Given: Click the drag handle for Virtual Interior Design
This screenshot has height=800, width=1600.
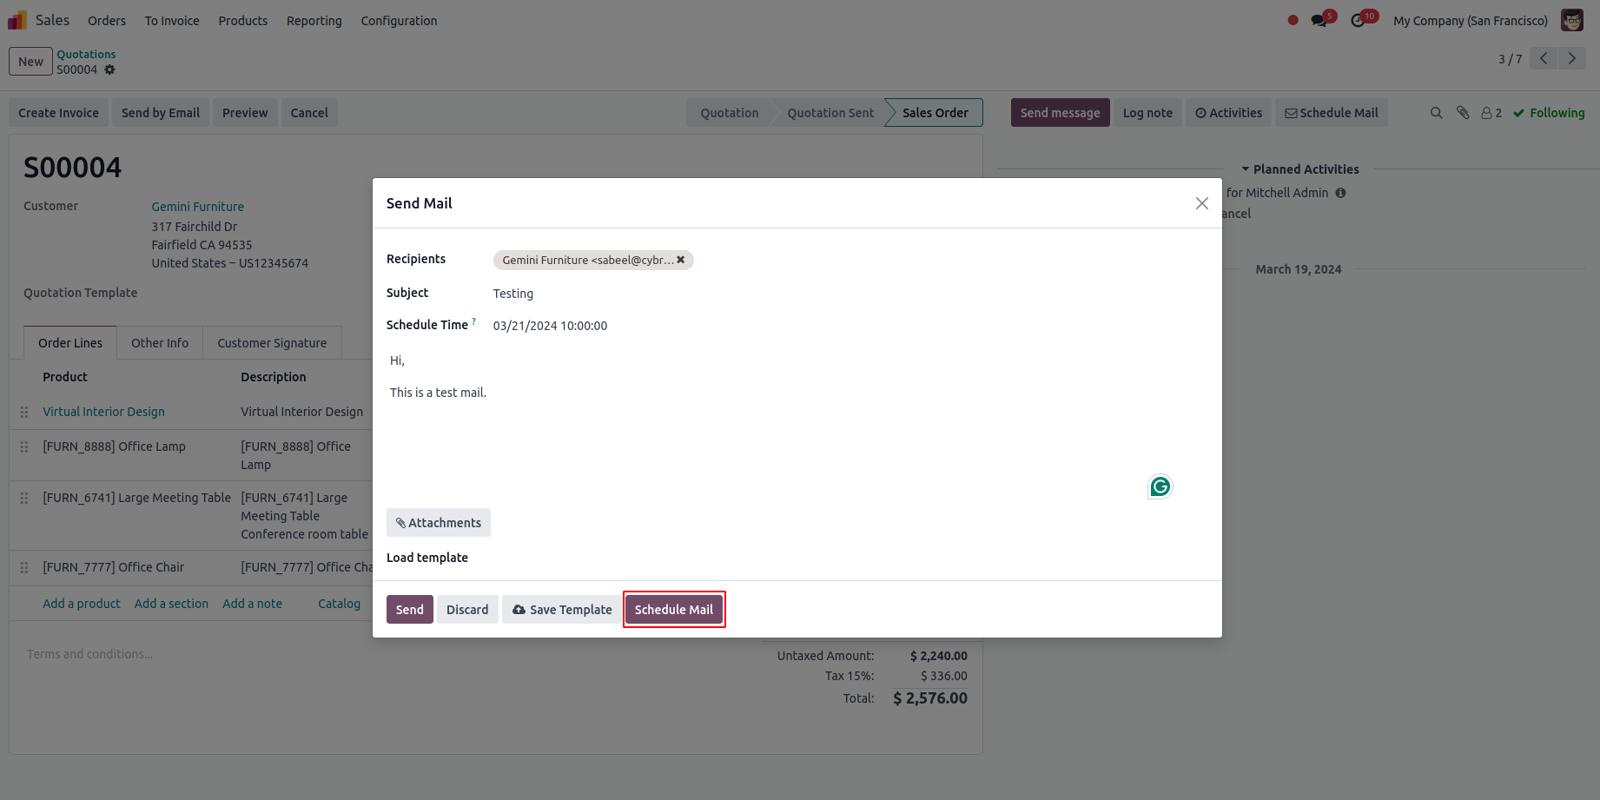Looking at the screenshot, I should 24,412.
